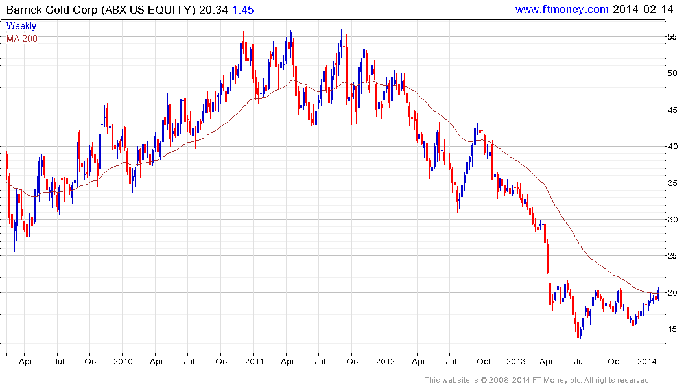Click the 25 price axis label

point(672,256)
